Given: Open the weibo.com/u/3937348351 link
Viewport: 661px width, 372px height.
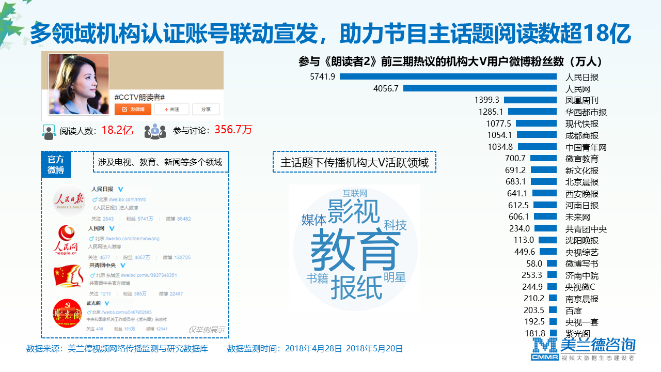Looking at the screenshot, I should point(149,275).
